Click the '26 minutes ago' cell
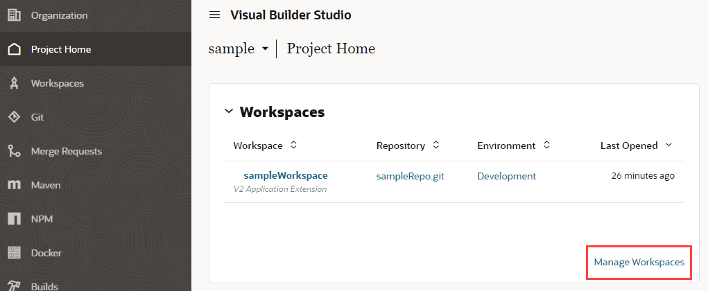The height and width of the screenshot is (291, 708). 643,176
